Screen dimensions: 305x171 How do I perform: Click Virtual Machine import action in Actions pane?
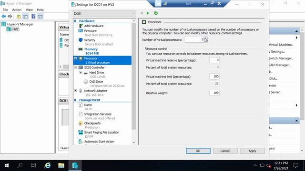tap(281, 45)
